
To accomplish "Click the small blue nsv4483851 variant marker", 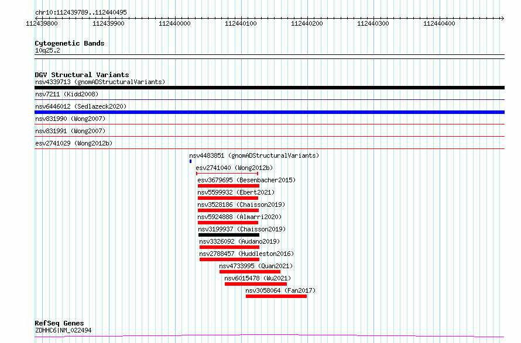I will point(190,161).
